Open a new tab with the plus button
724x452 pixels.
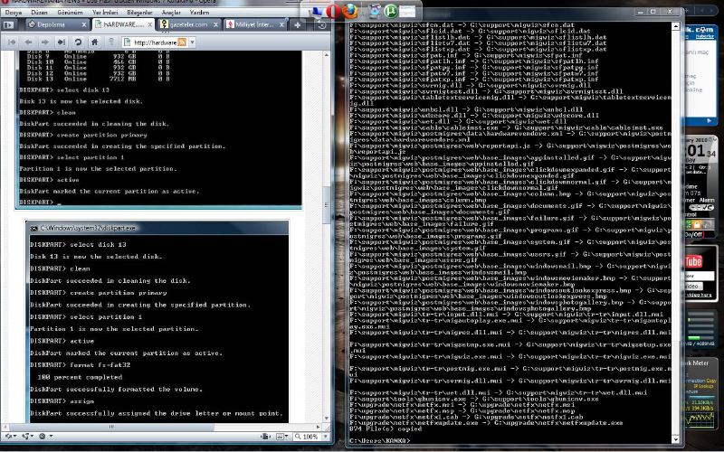tap(298, 25)
